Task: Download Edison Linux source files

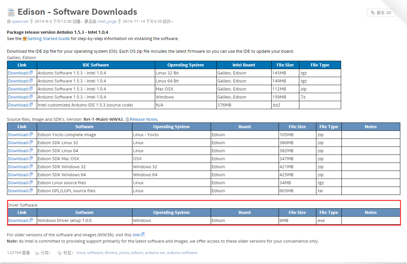Action: [x=18, y=183]
